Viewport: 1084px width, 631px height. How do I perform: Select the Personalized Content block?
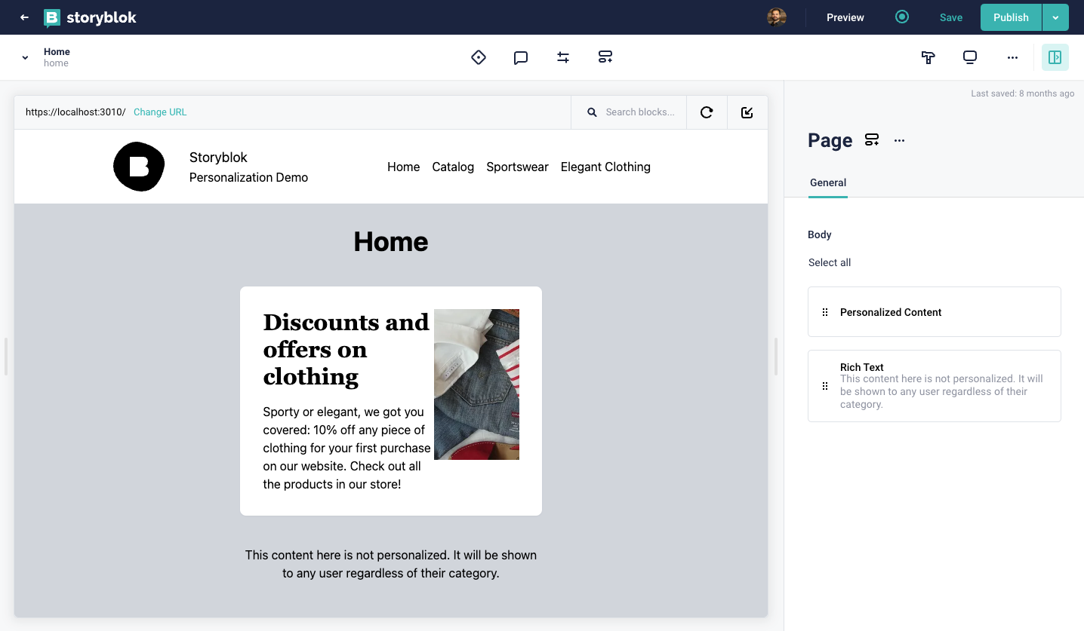click(x=935, y=312)
